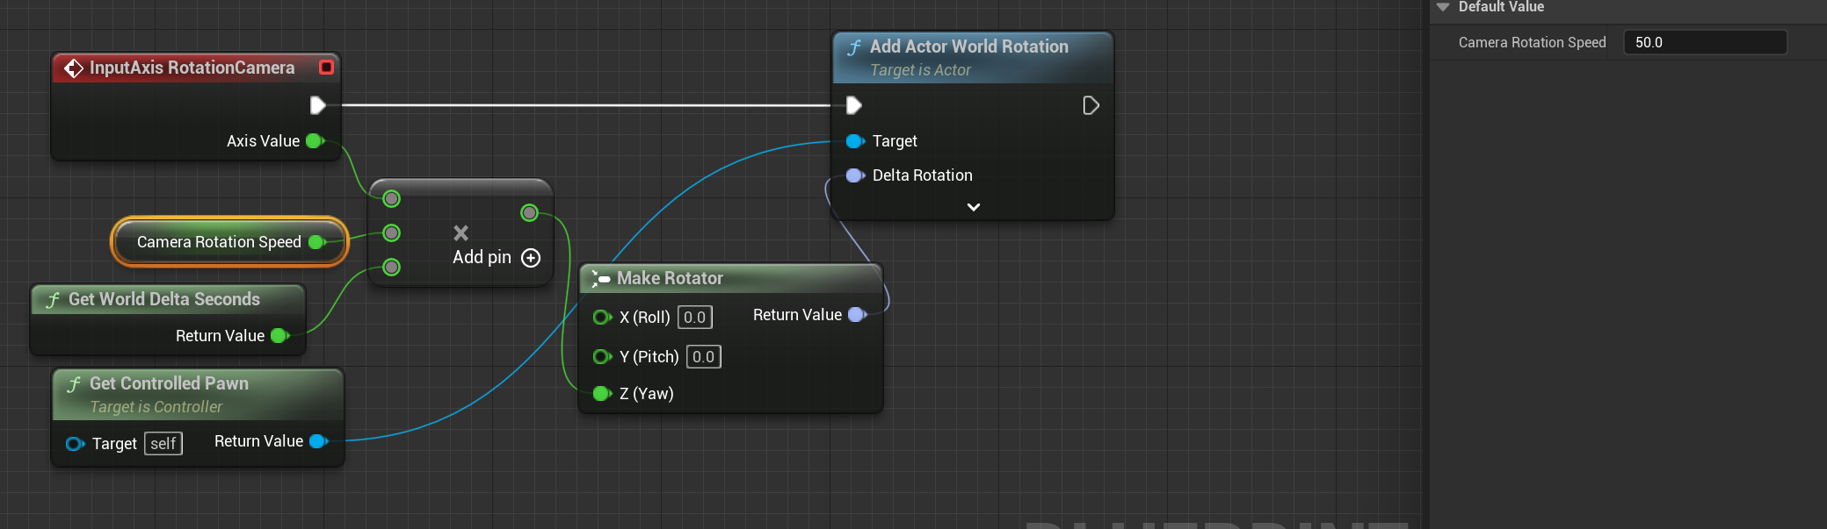Screen dimensions: 1827x529
Task: Select the Camera Rotation Speed variable node
Action: [x=229, y=242]
